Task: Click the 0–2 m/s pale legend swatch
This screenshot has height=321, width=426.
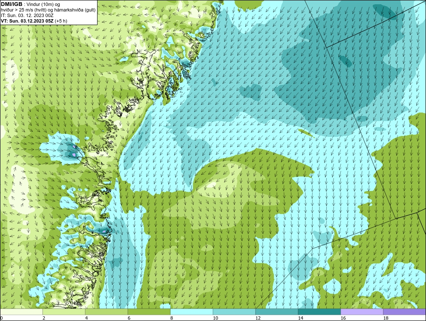Action: [21, 312]
